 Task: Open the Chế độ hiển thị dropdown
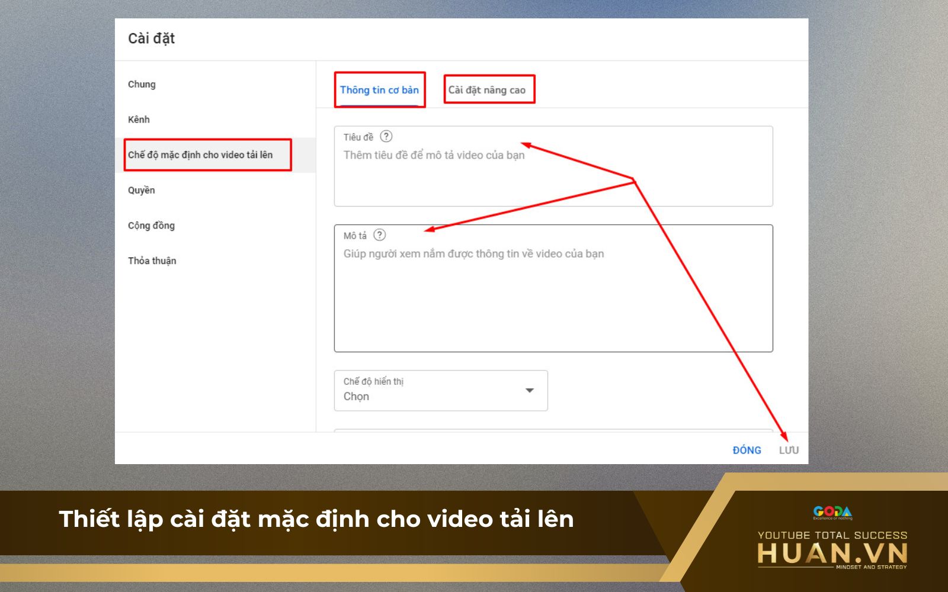click(441, 391)
